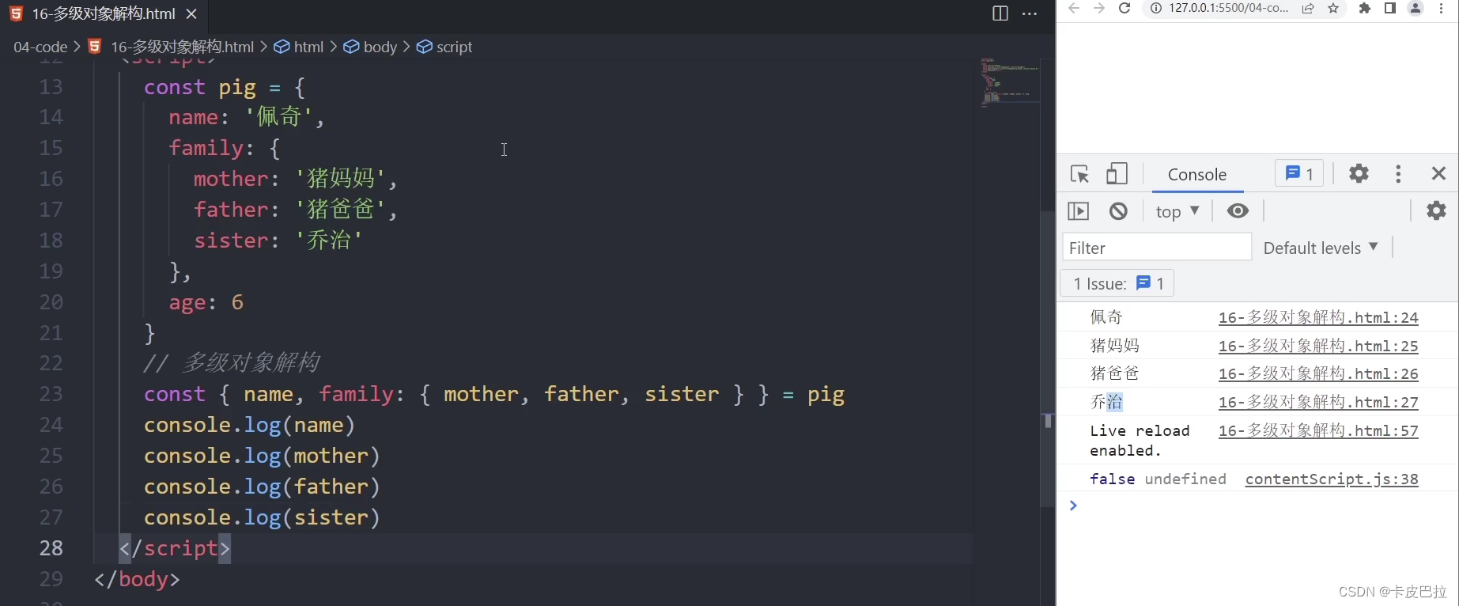Click the console prompt arrow
The width and height of the screenshot is (1459, 606).
click(x=1073, y=506)
